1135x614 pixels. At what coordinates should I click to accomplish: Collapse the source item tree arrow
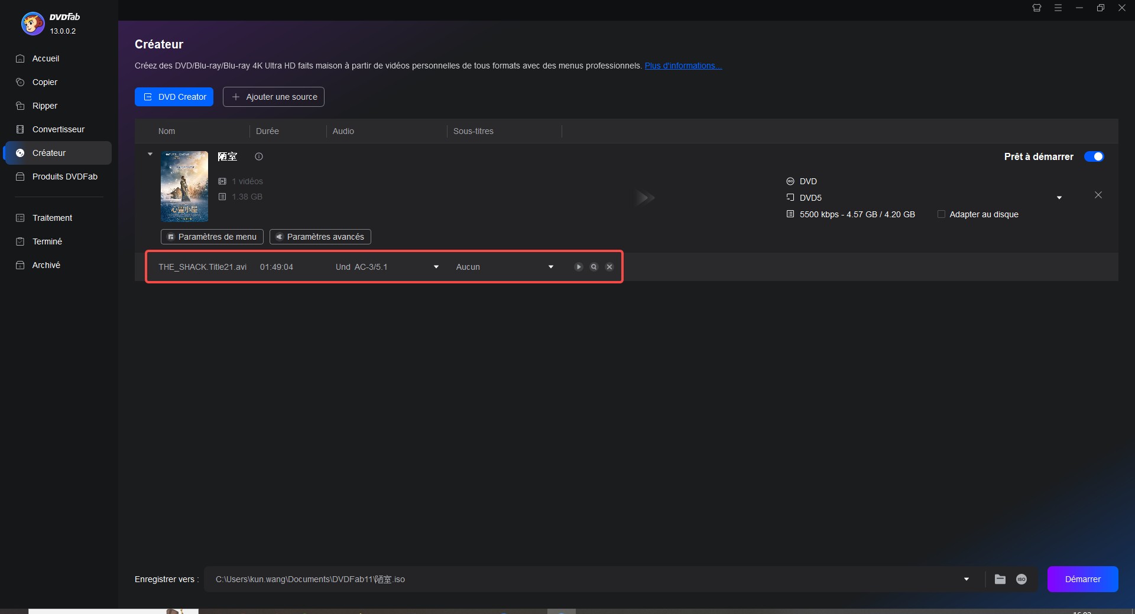pyautogui.click(x=150, y=154)
